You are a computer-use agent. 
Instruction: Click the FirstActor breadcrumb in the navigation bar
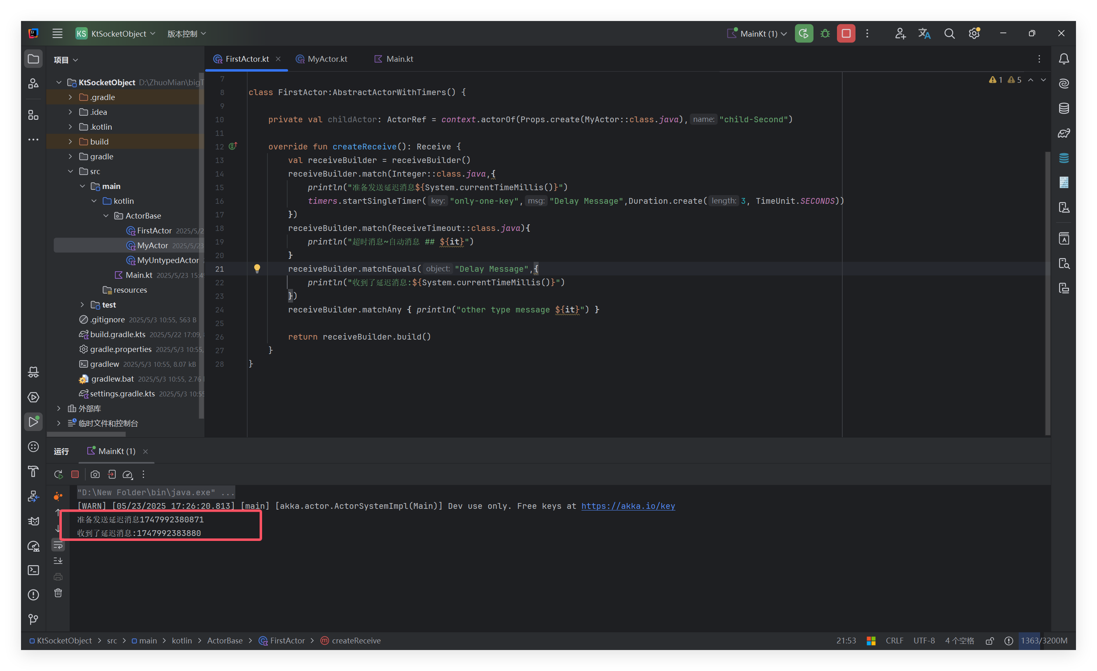[x=282, y=641]
